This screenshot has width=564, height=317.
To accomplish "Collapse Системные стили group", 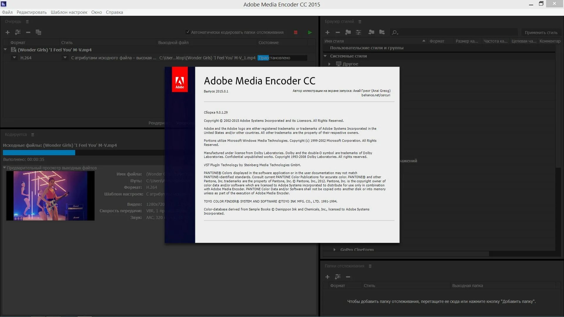I will coord(325,56).
